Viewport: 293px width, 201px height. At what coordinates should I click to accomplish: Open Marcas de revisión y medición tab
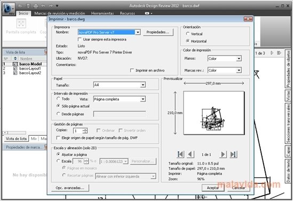60,13
